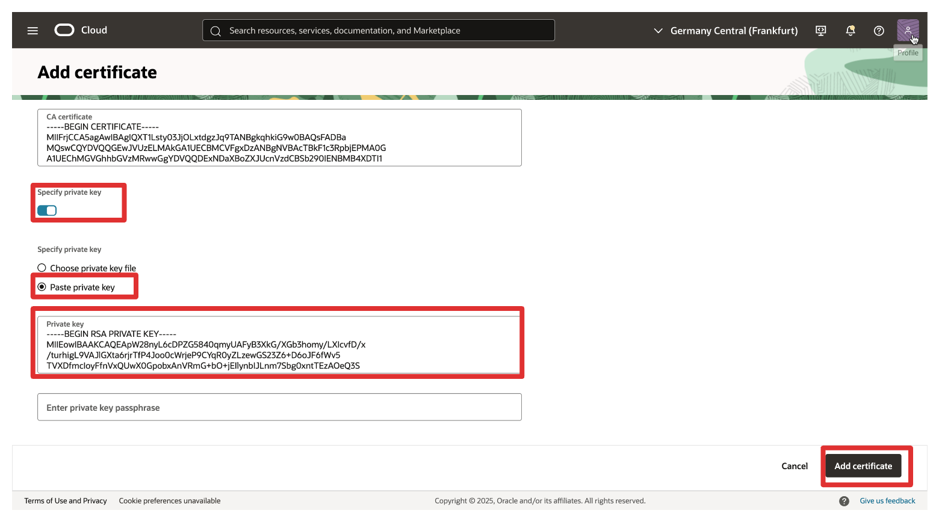This screenshot has width=939, height=522.
Task: Open the Give us feedback link
Action: click(x=887, y=501)
